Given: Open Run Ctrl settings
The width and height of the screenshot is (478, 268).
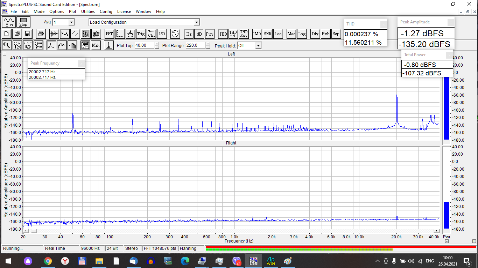Looking at the screenshot, I should 151,34.
